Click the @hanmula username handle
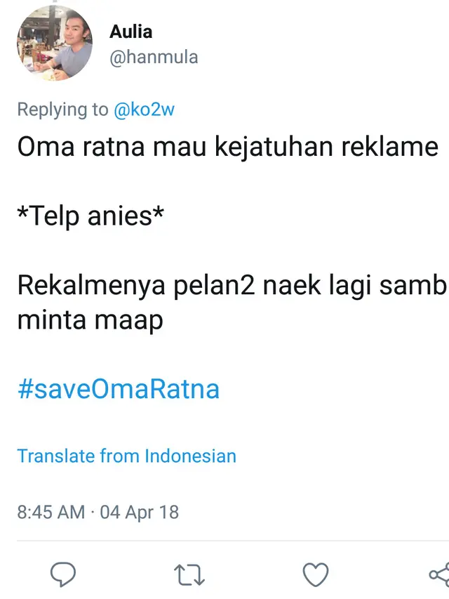 [x=152, y=57]
